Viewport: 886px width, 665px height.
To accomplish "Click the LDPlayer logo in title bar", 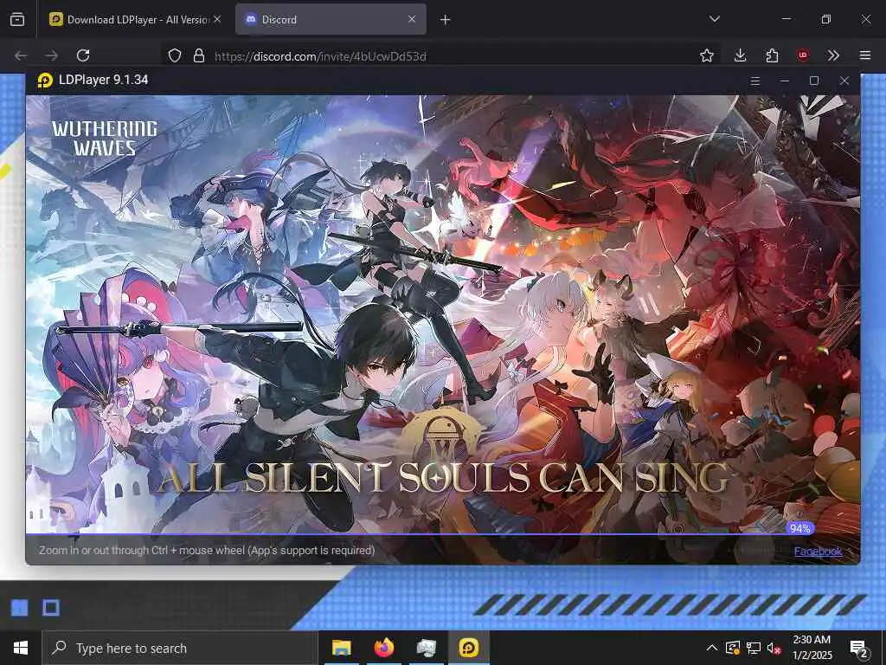I will [45, 81].
